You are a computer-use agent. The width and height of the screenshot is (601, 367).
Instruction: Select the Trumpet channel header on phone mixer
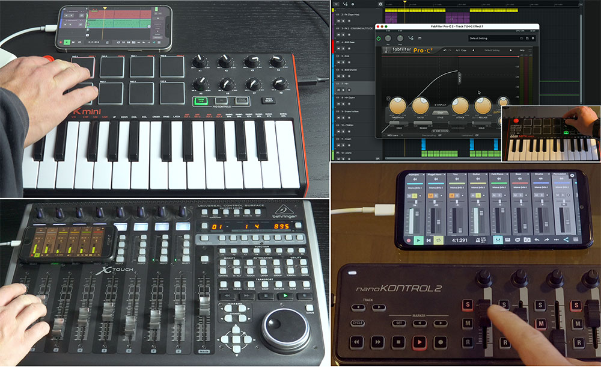point(414,174)
